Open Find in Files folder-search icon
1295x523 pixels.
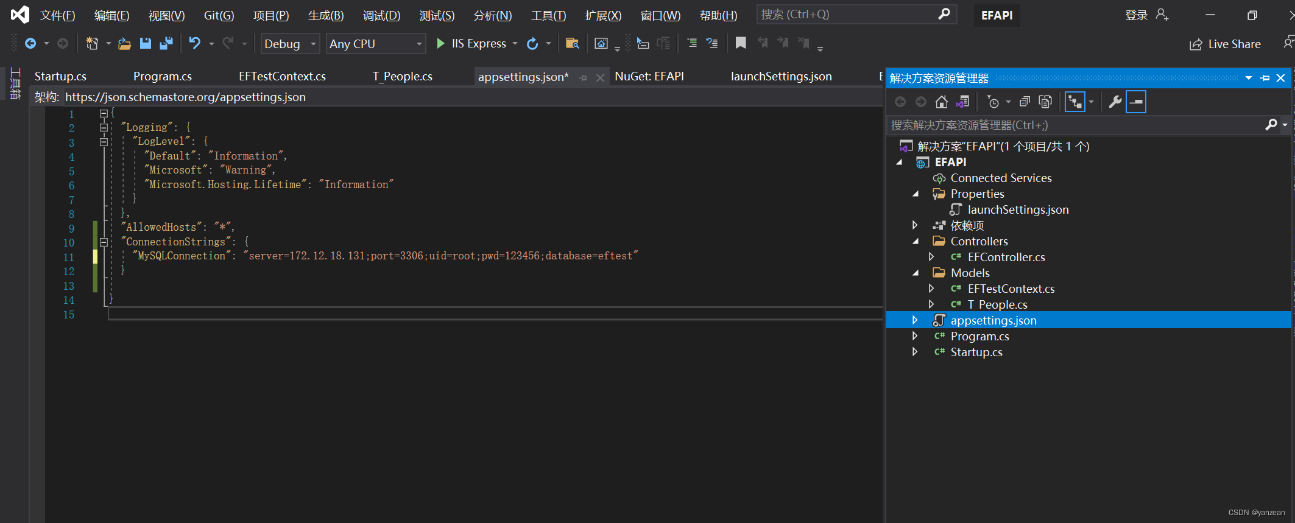(572, 43)
